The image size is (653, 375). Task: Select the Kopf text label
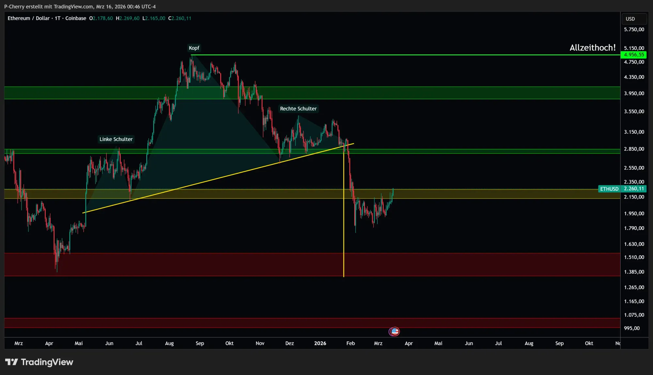[x=194, y=48]
